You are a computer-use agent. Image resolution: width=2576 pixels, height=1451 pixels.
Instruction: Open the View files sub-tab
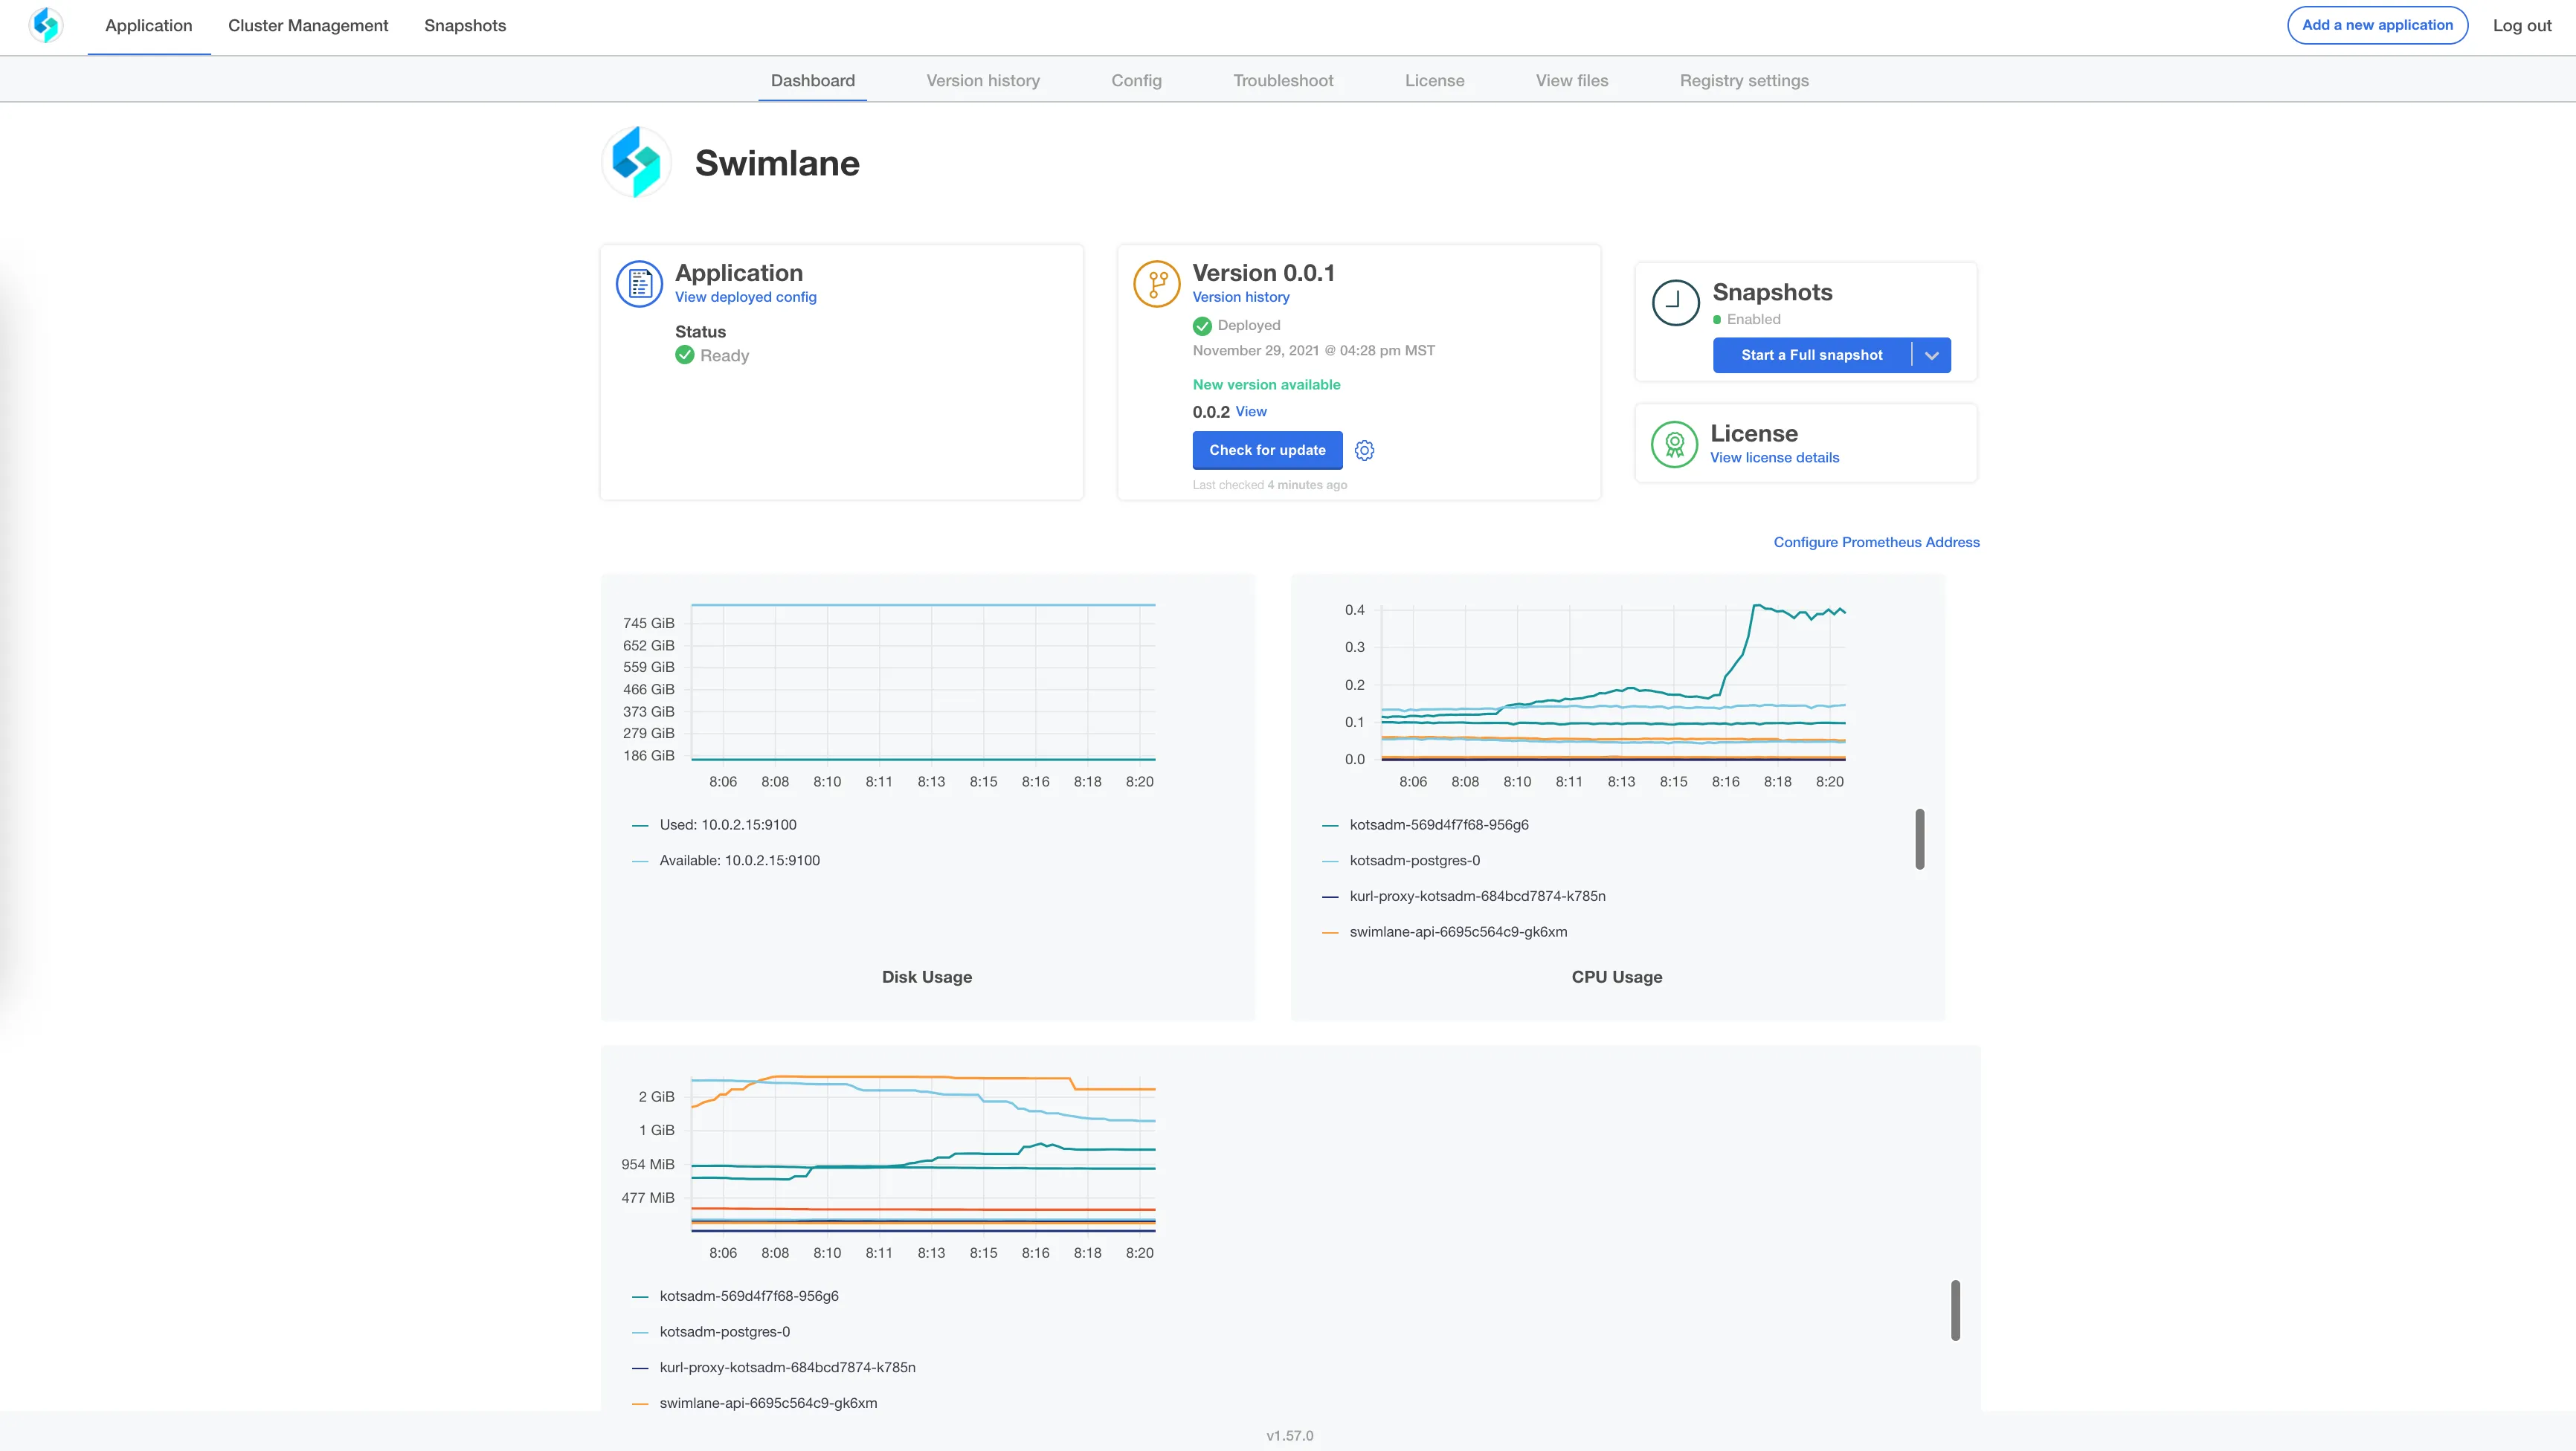(1572, 80)
